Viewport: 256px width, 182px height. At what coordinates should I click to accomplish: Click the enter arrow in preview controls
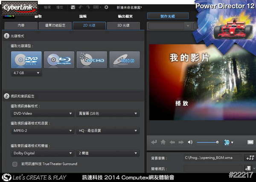tap(154, 142)
